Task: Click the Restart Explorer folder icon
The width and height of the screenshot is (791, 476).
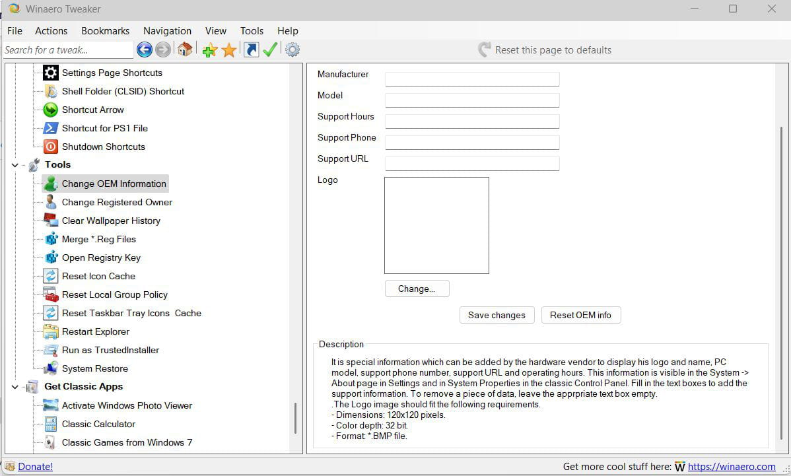Action: tap(50, 331)
